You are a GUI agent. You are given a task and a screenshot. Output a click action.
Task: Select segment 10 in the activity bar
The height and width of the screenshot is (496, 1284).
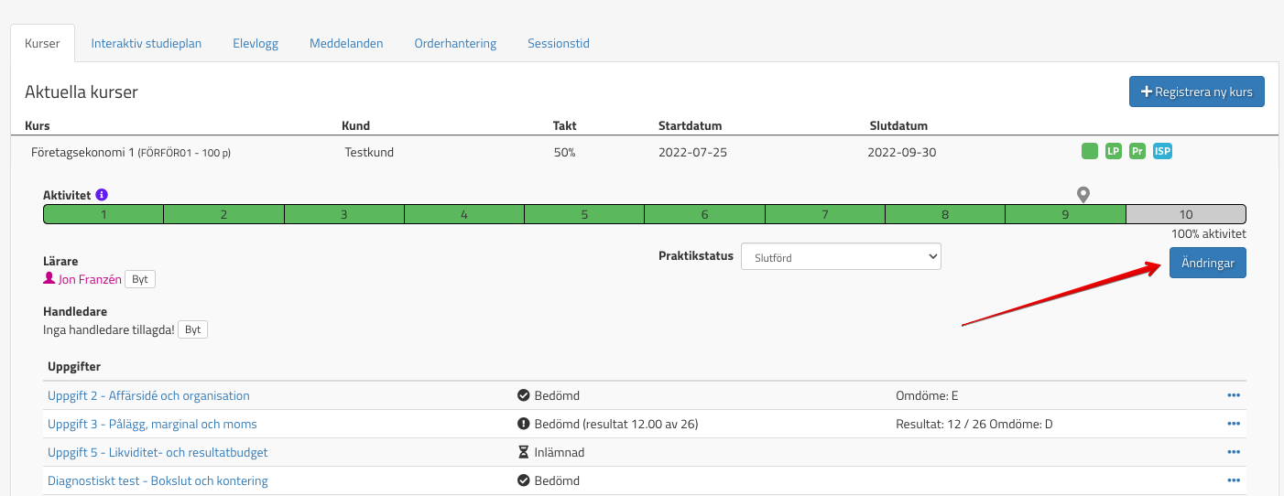tap(1185, 214)
